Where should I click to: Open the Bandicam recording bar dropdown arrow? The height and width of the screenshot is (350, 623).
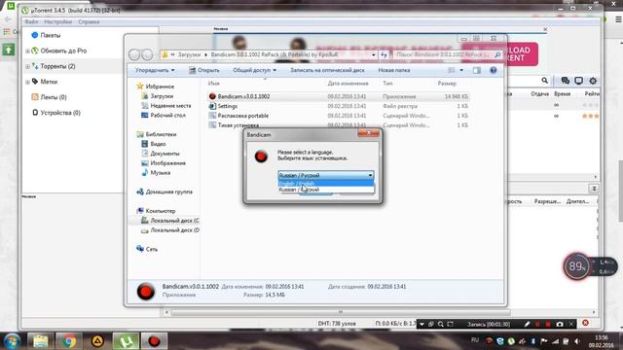421,324
